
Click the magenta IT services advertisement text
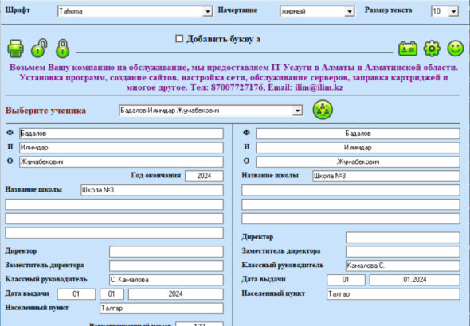233,77
